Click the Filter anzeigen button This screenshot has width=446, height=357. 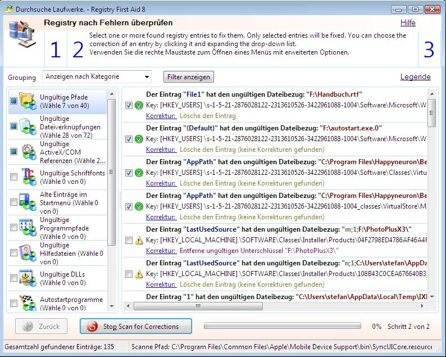tap(189, 77)
